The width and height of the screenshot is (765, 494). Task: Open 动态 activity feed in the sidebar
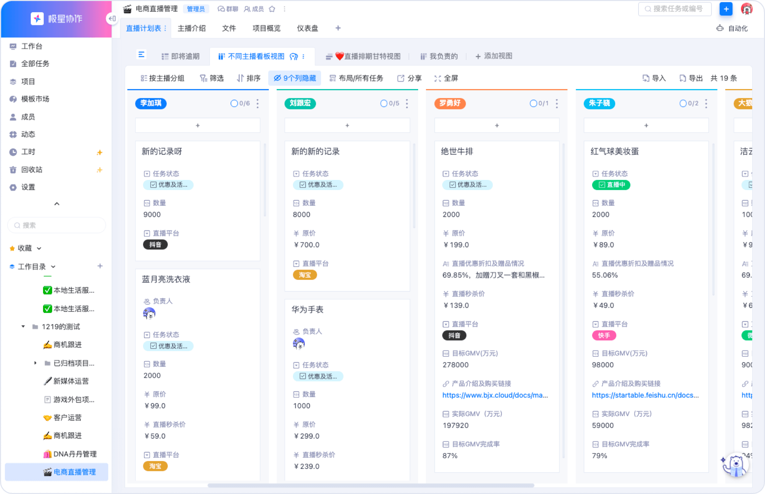coord(28,135)
